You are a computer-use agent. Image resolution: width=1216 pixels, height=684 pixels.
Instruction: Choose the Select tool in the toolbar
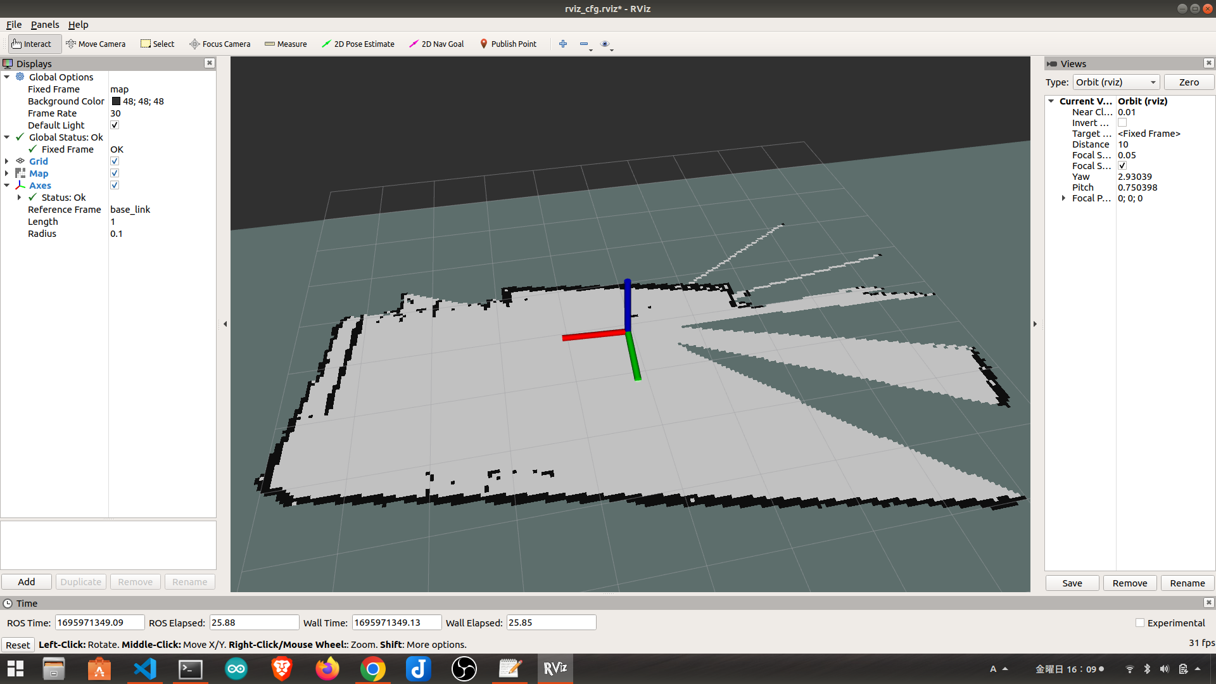click(157, 44)
